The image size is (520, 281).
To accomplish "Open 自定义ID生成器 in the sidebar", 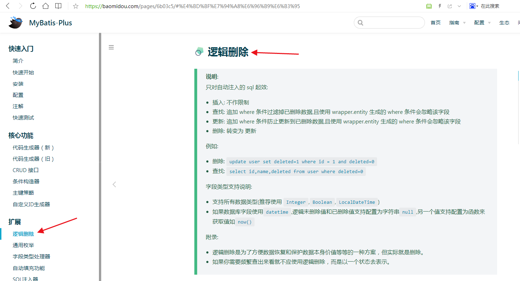I will click(31, 204).
